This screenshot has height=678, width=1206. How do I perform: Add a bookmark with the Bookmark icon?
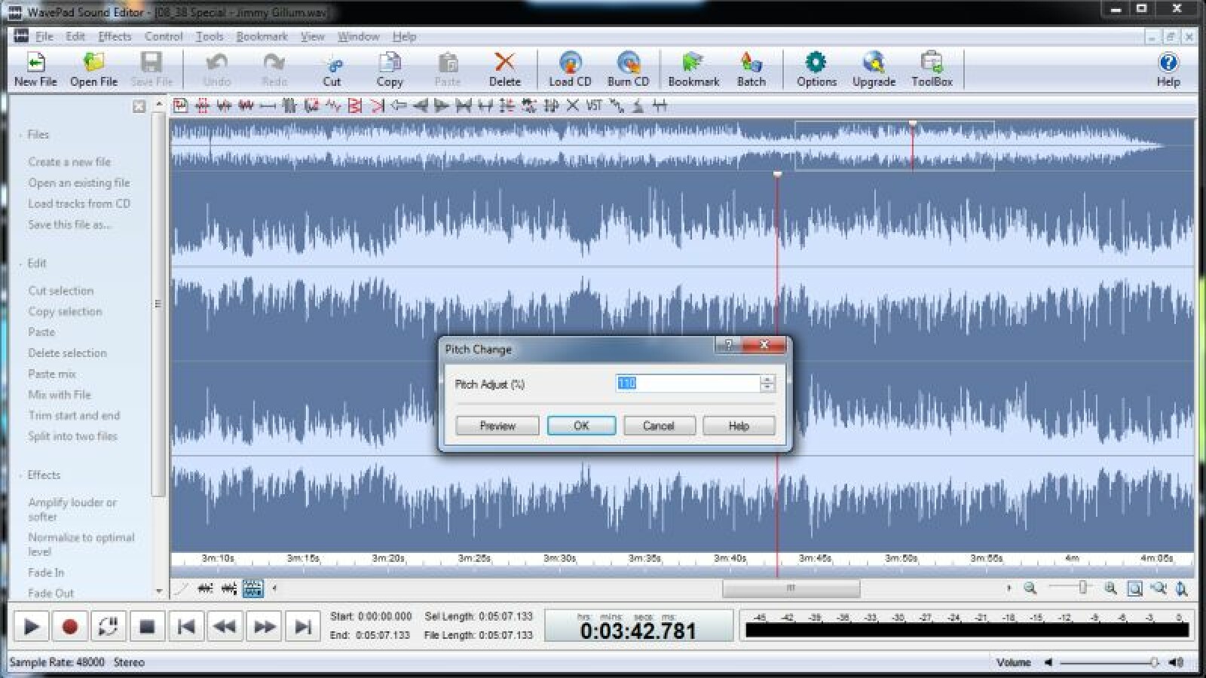click(x=693, y=68)
